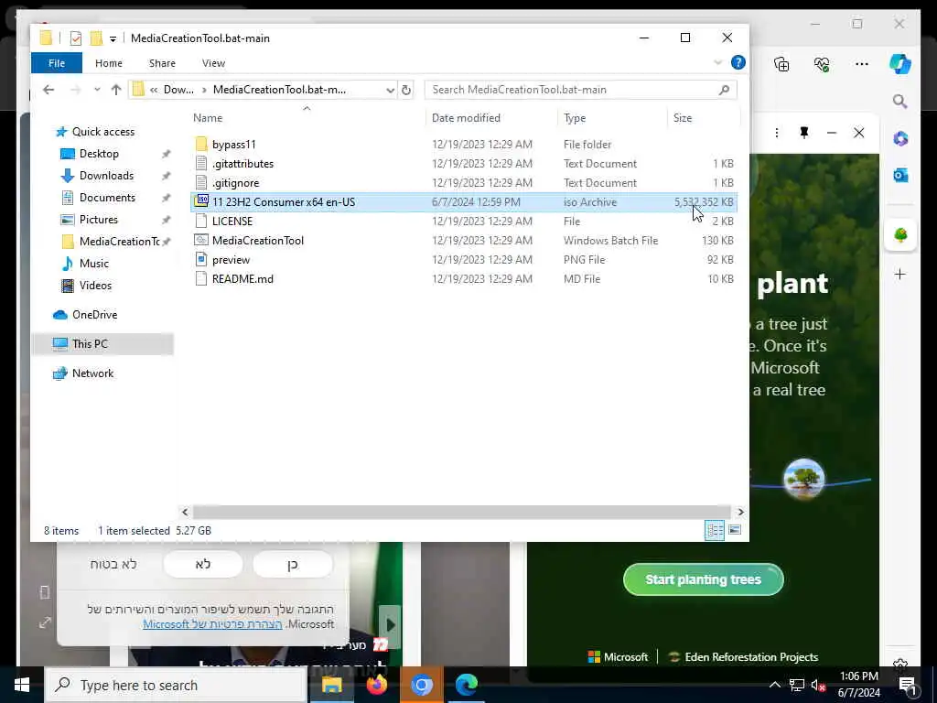Launch Firefox from the taskbar
Screen dimensions: 937x703
click(x=376, y=685)
